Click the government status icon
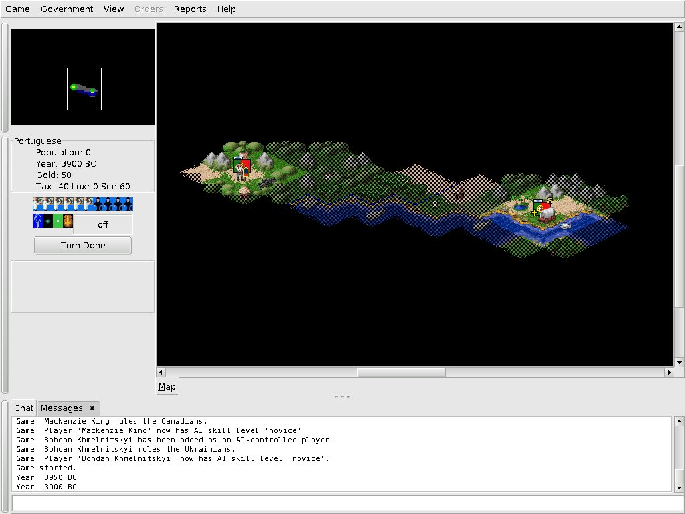 68,221
